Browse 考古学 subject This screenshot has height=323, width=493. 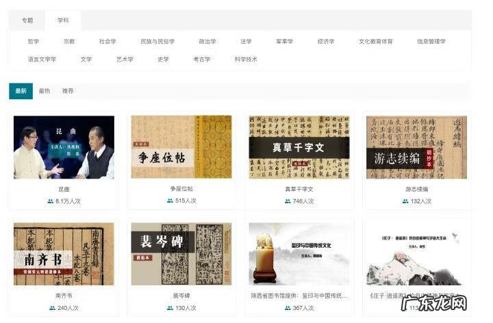[x=202, y=59]
